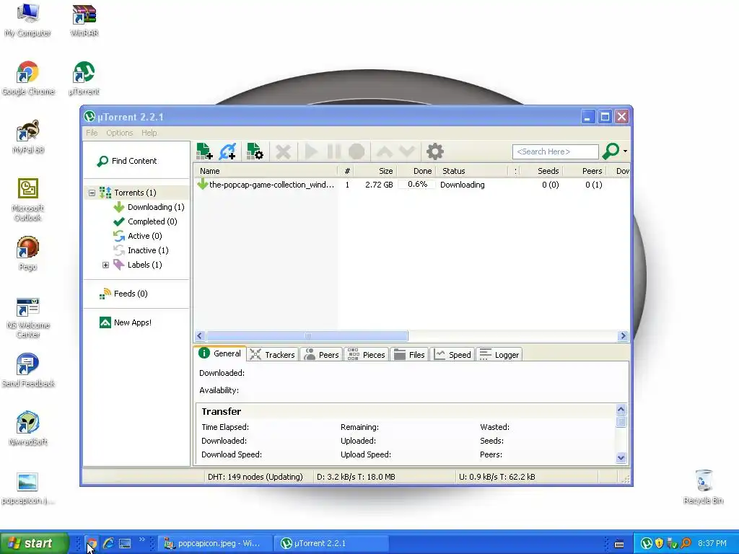Click the Transfer panel scroll down arrow

click(x=621, y=457)
